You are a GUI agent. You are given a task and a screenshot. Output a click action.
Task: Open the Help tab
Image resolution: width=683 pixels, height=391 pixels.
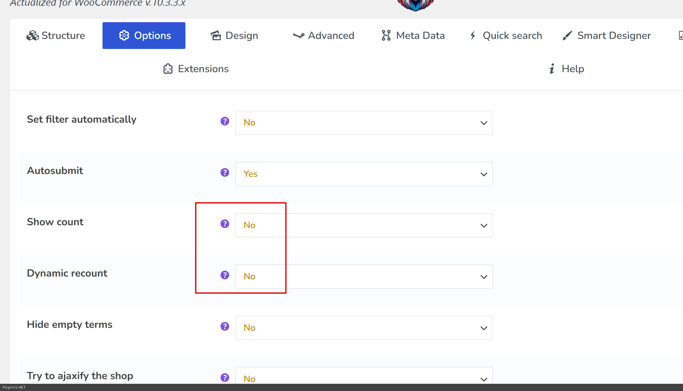point(566,69)
